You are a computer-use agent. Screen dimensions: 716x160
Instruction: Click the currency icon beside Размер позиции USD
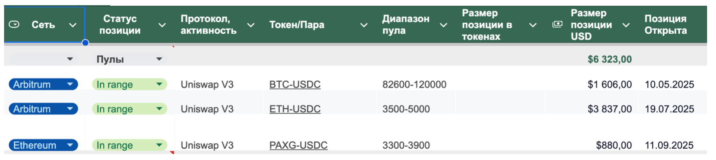click(557, 24)
